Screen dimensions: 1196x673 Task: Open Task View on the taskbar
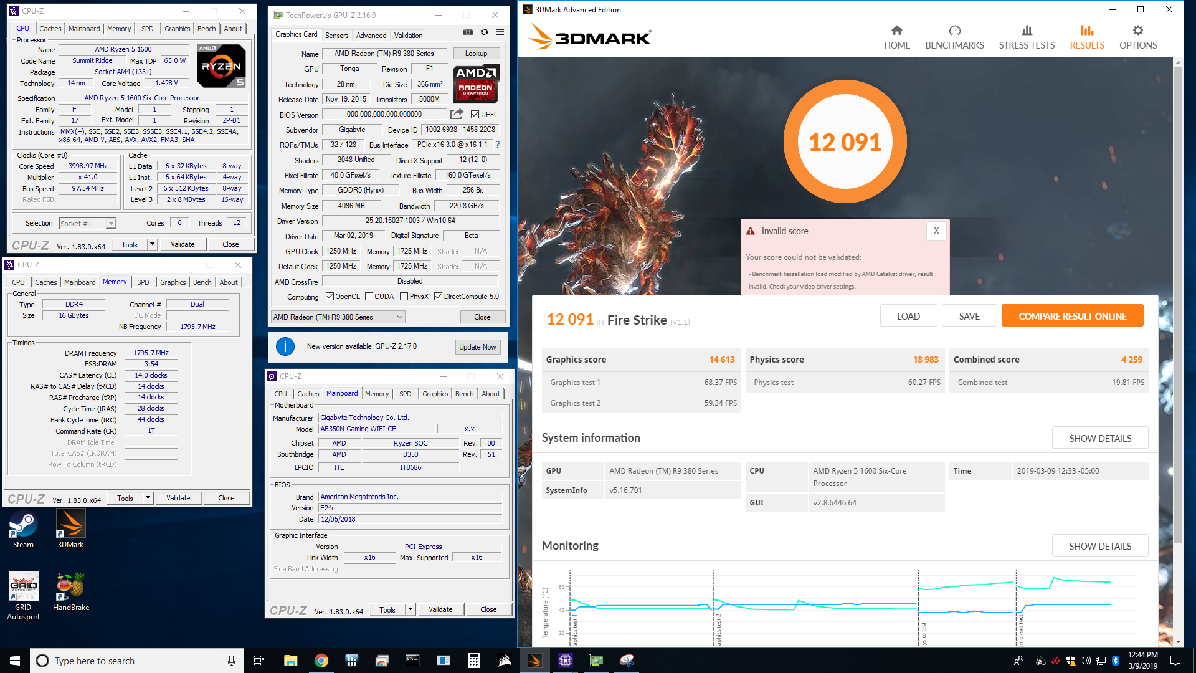coord(259,661)
